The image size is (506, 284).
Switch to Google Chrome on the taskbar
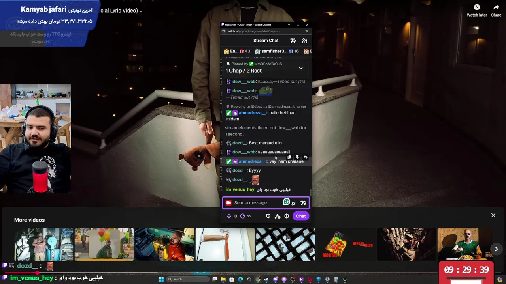(x=258, y=279)
